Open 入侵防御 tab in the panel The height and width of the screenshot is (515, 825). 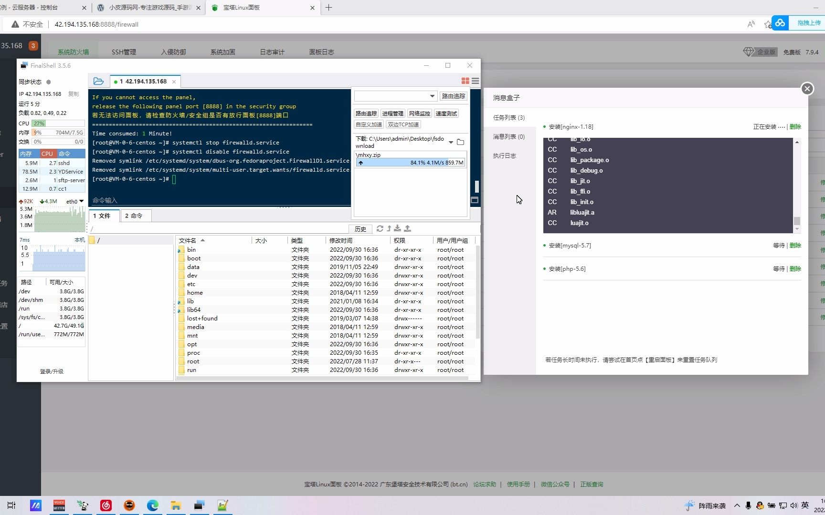point(173,52)
